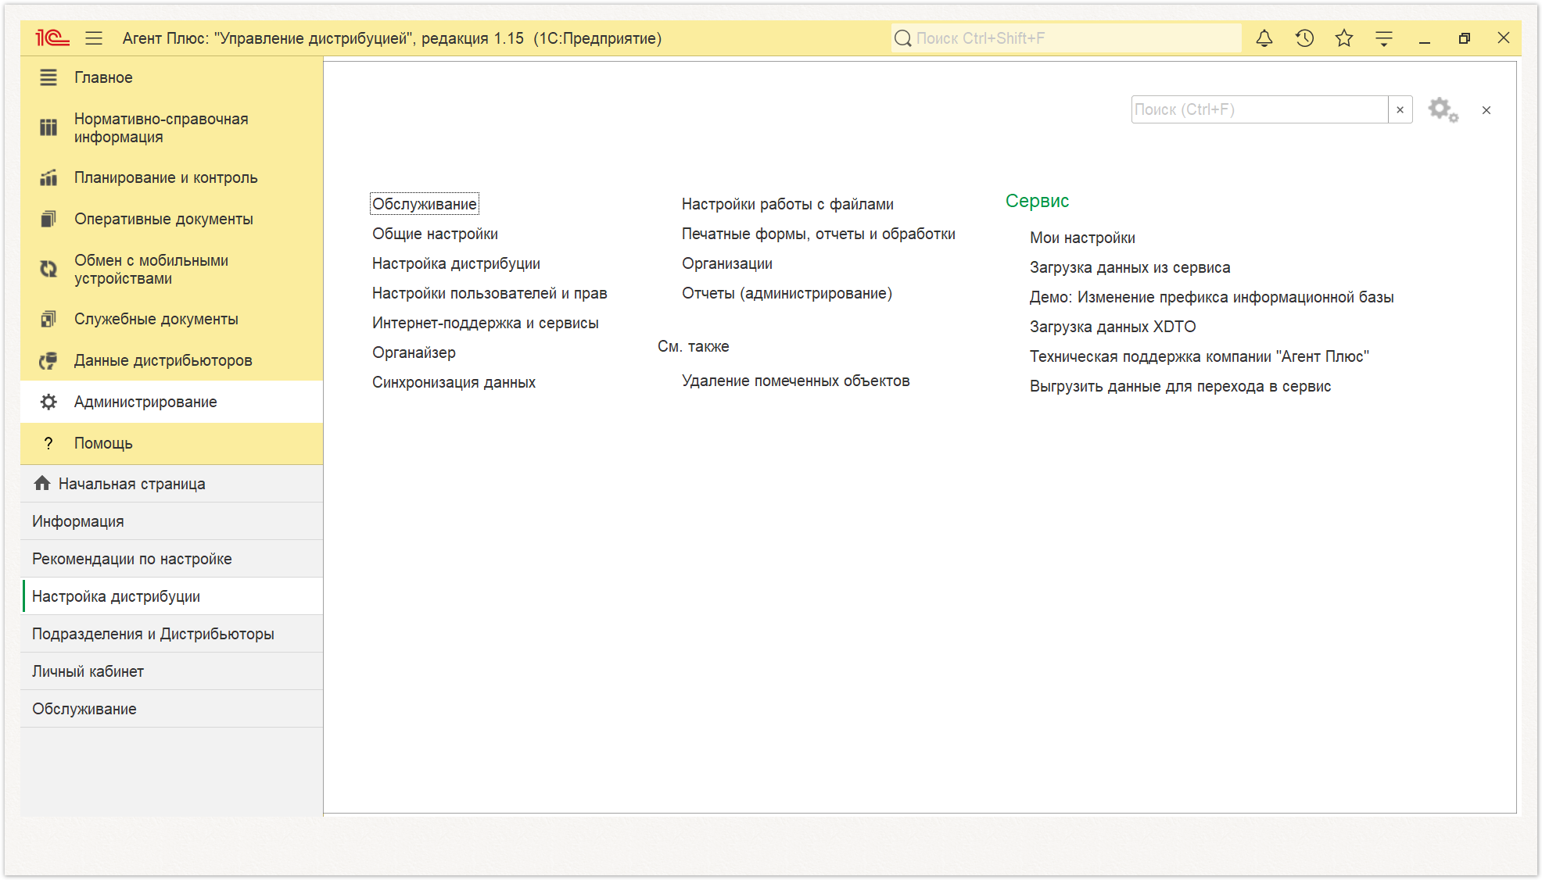Viewport: 1542px width, 880px height.
Task: Focus the global search field Ctrl+Shift+F
Action: tap(1066, 38)
